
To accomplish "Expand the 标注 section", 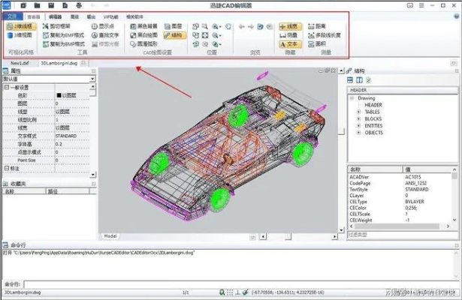I will (7, 168).
